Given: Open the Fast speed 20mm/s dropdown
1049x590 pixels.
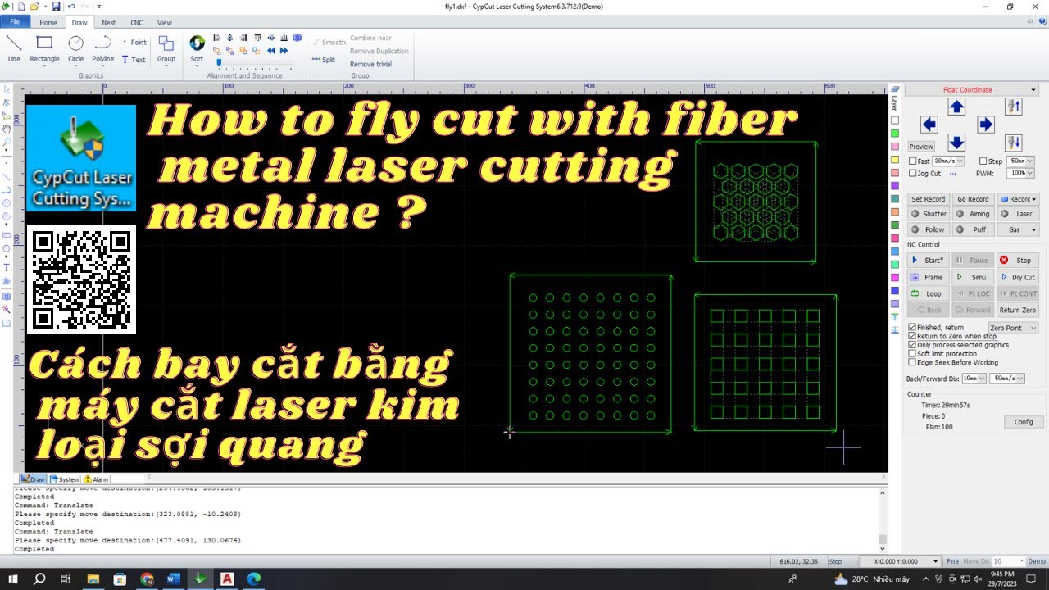Looking at the screenshot, I should tap(949, 161).
